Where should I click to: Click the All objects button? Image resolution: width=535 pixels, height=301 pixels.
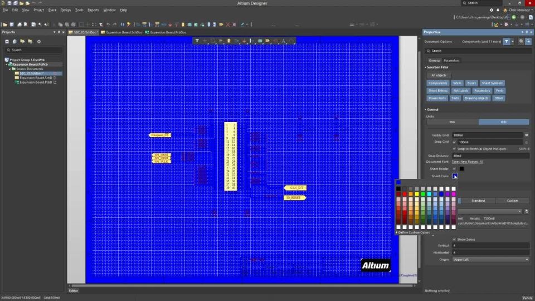[x=439, y=75]
